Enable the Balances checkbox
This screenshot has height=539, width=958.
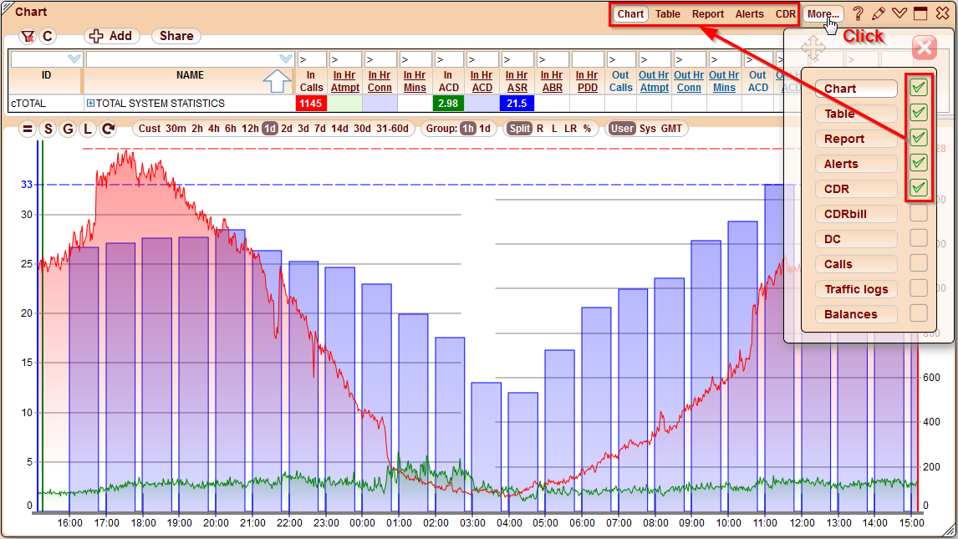918,313
